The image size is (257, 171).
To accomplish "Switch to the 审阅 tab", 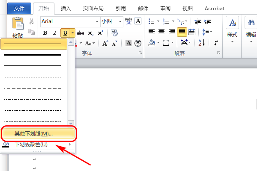I will [165, 9].
